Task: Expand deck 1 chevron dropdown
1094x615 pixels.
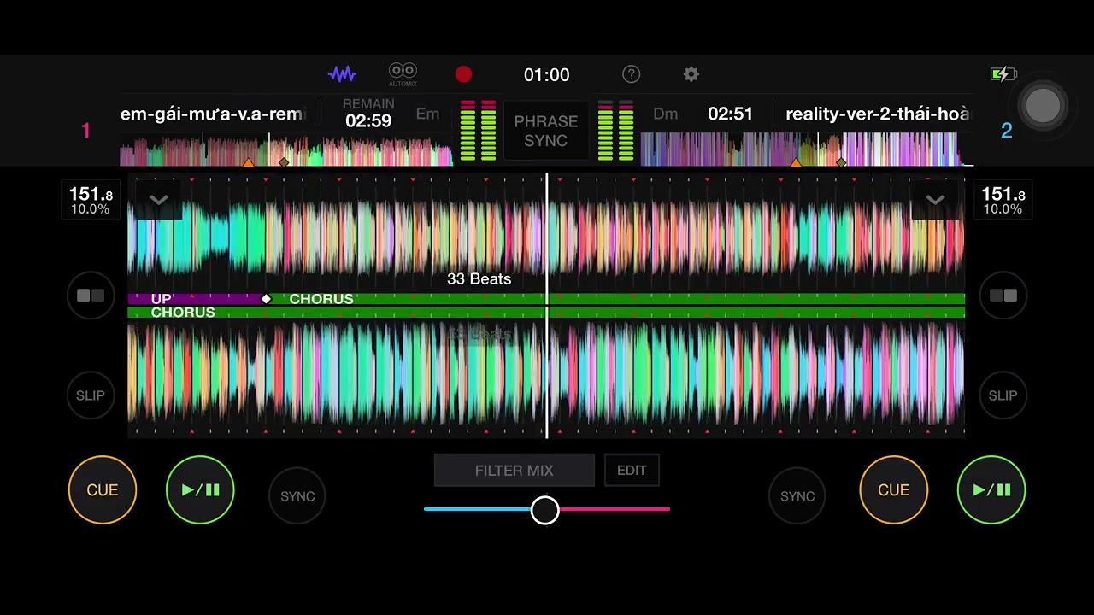Action: click(x=159, y=200)
